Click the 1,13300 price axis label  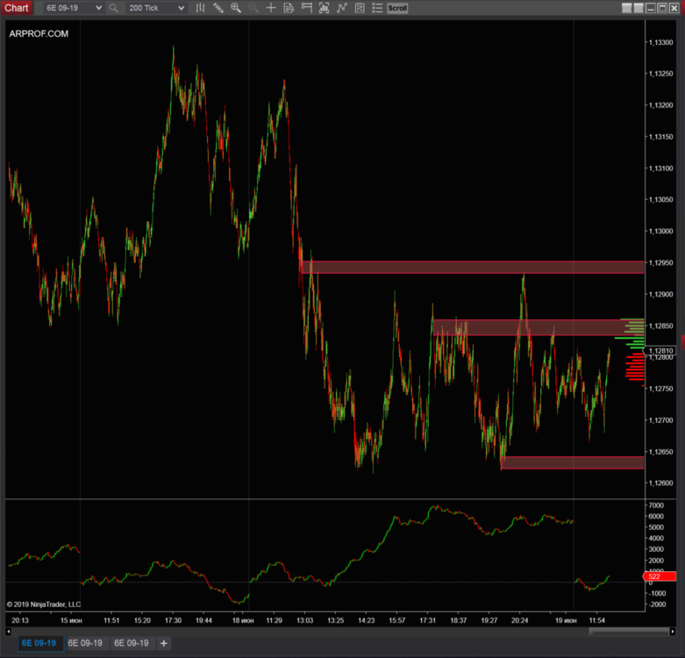point(660,42)
